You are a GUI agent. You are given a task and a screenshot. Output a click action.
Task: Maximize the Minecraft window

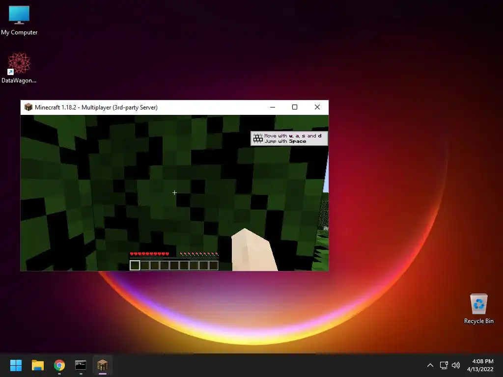coord(295,107)
